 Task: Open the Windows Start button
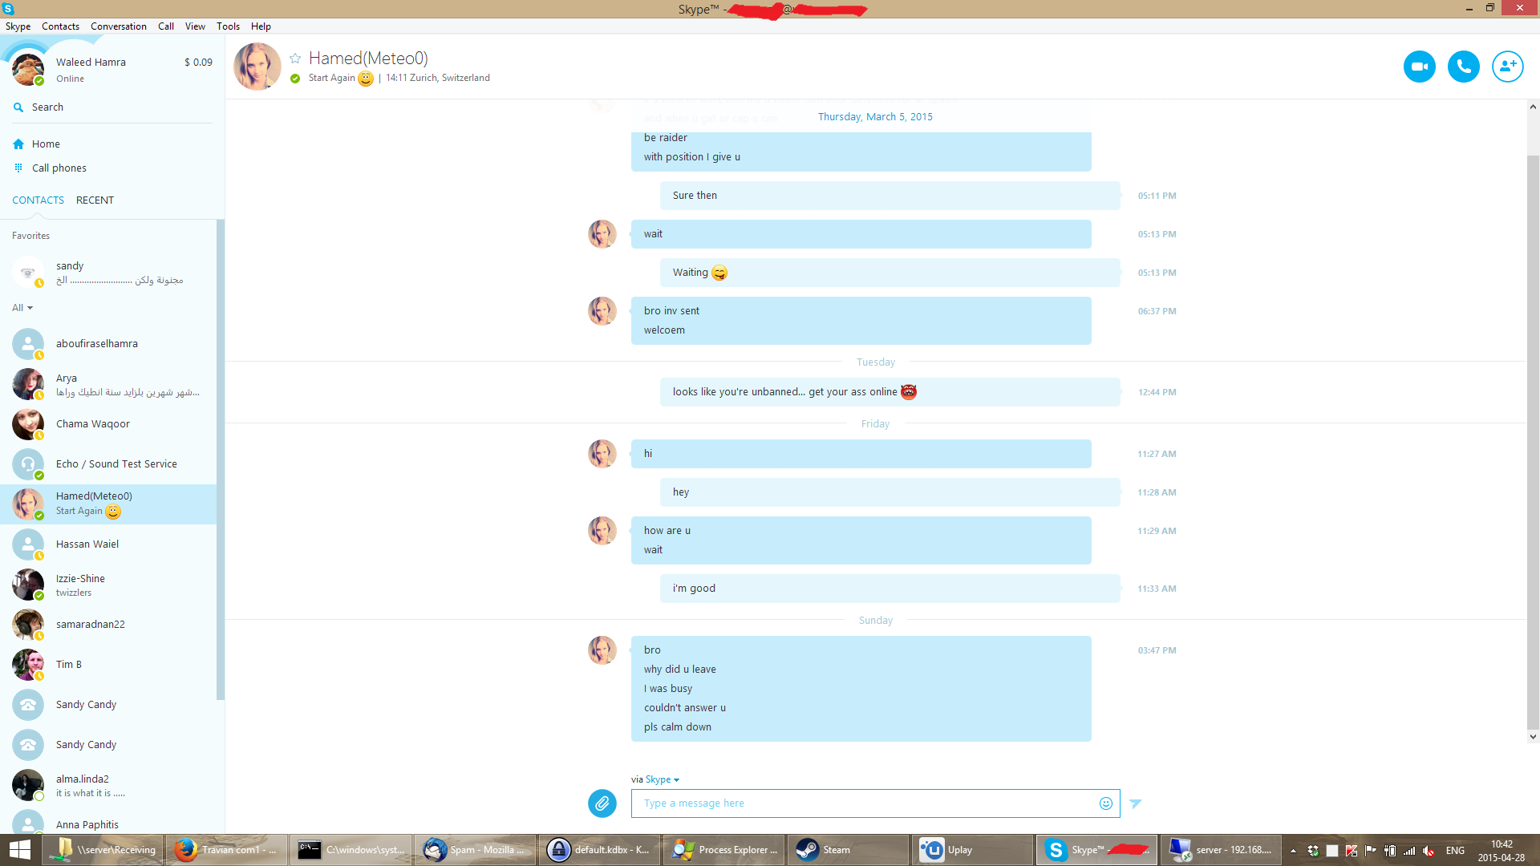[19, 850]
